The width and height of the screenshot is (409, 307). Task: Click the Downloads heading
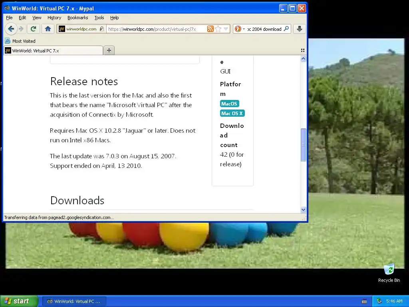click(77, 201)
